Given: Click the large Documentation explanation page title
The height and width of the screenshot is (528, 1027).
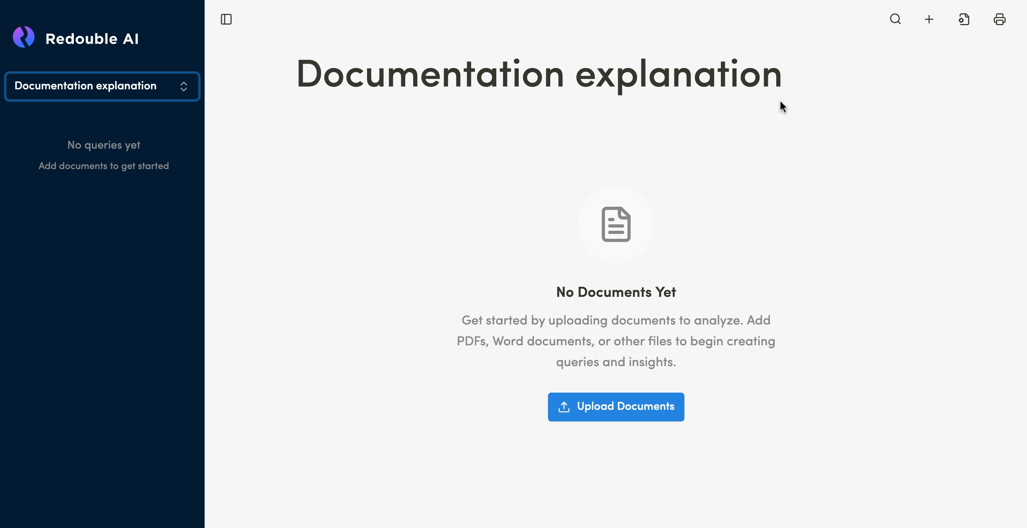Looking at the screenshot, I should pyautogui.click(x=538, y=75).
